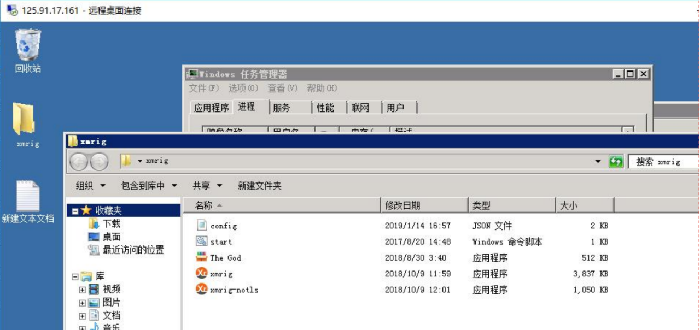Click the green refresh button
Screen dimensions: 700x330
616,162
